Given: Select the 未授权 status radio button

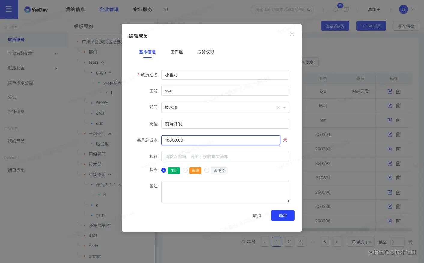Looking at the screenshot, I should coord(207,170).
